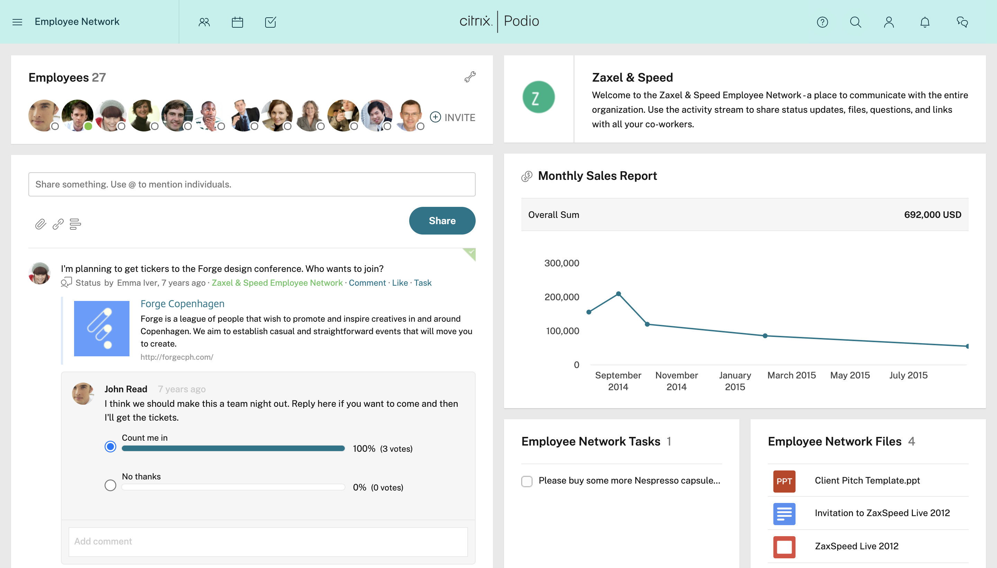Open the search magnifier icon
Image resolution: width=997 pixels, height=568 pixels.
click(x=855, y=22)
